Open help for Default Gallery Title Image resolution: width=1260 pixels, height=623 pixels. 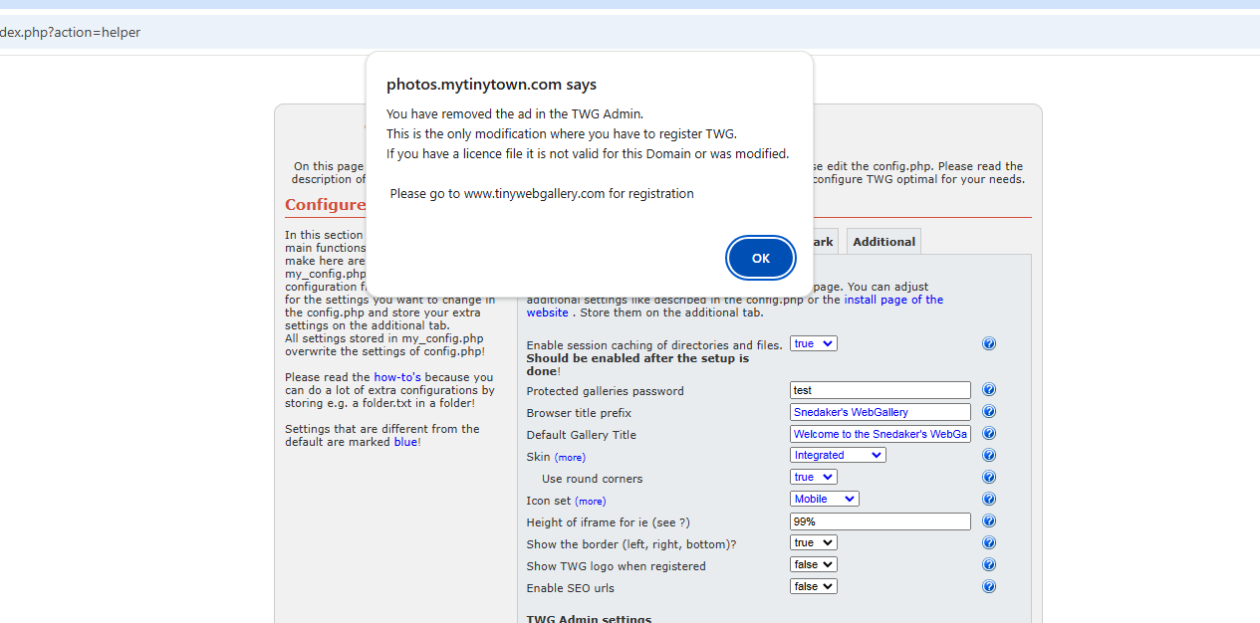point(989,434)
